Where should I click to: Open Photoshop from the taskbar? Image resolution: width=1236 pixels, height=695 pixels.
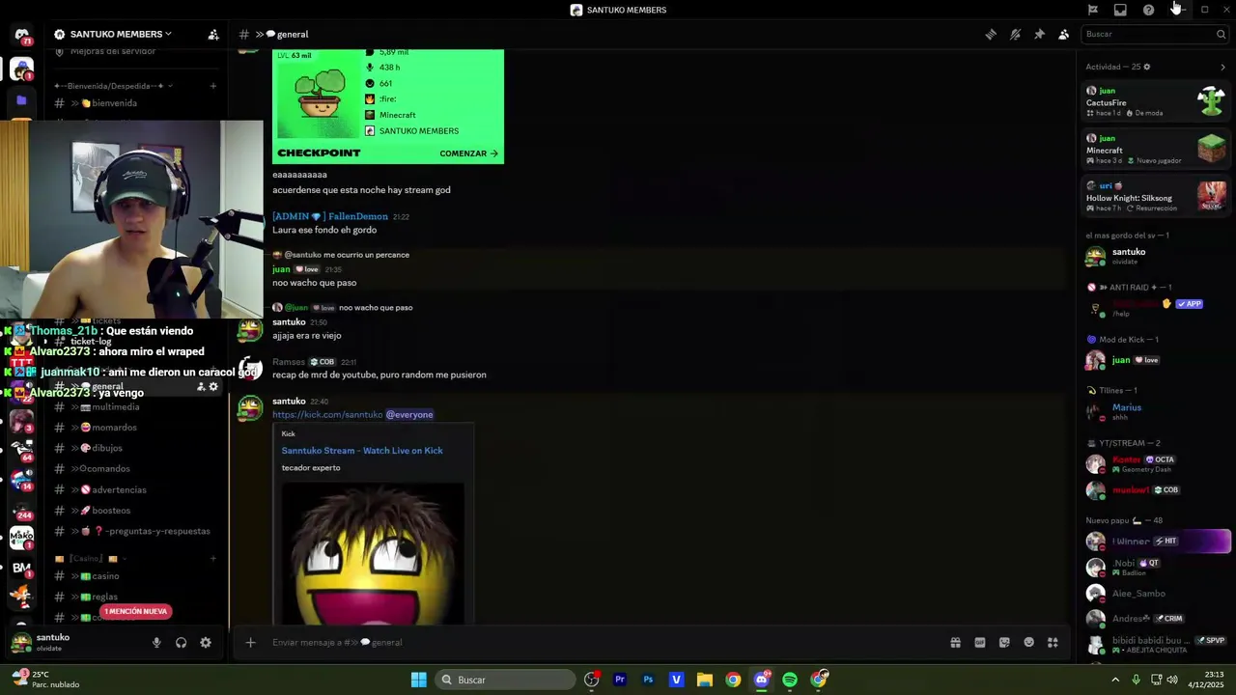click(648, 680)
